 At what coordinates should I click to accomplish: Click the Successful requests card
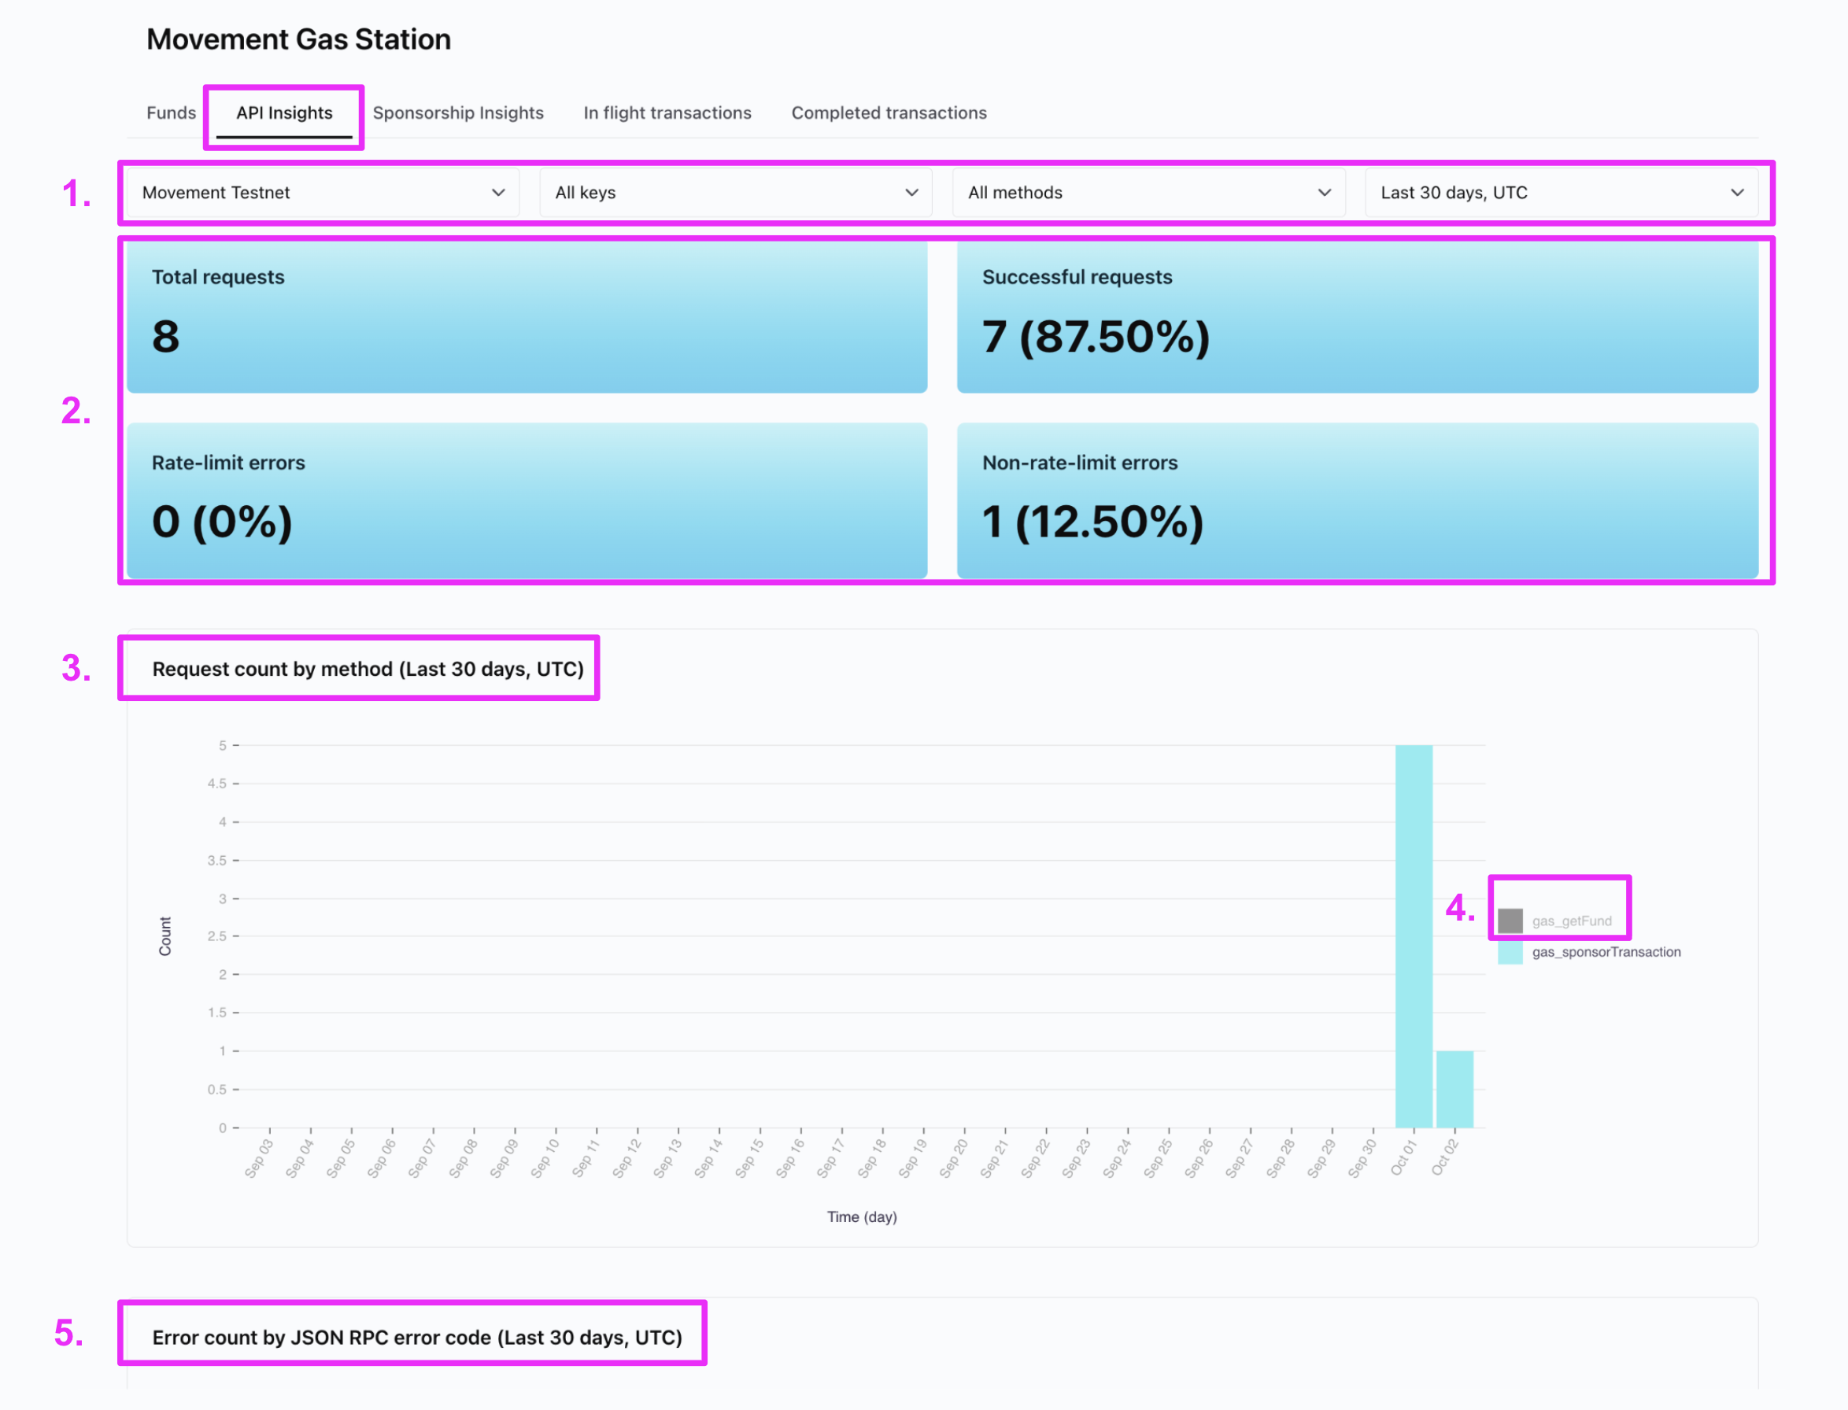tap(1357, 316)
